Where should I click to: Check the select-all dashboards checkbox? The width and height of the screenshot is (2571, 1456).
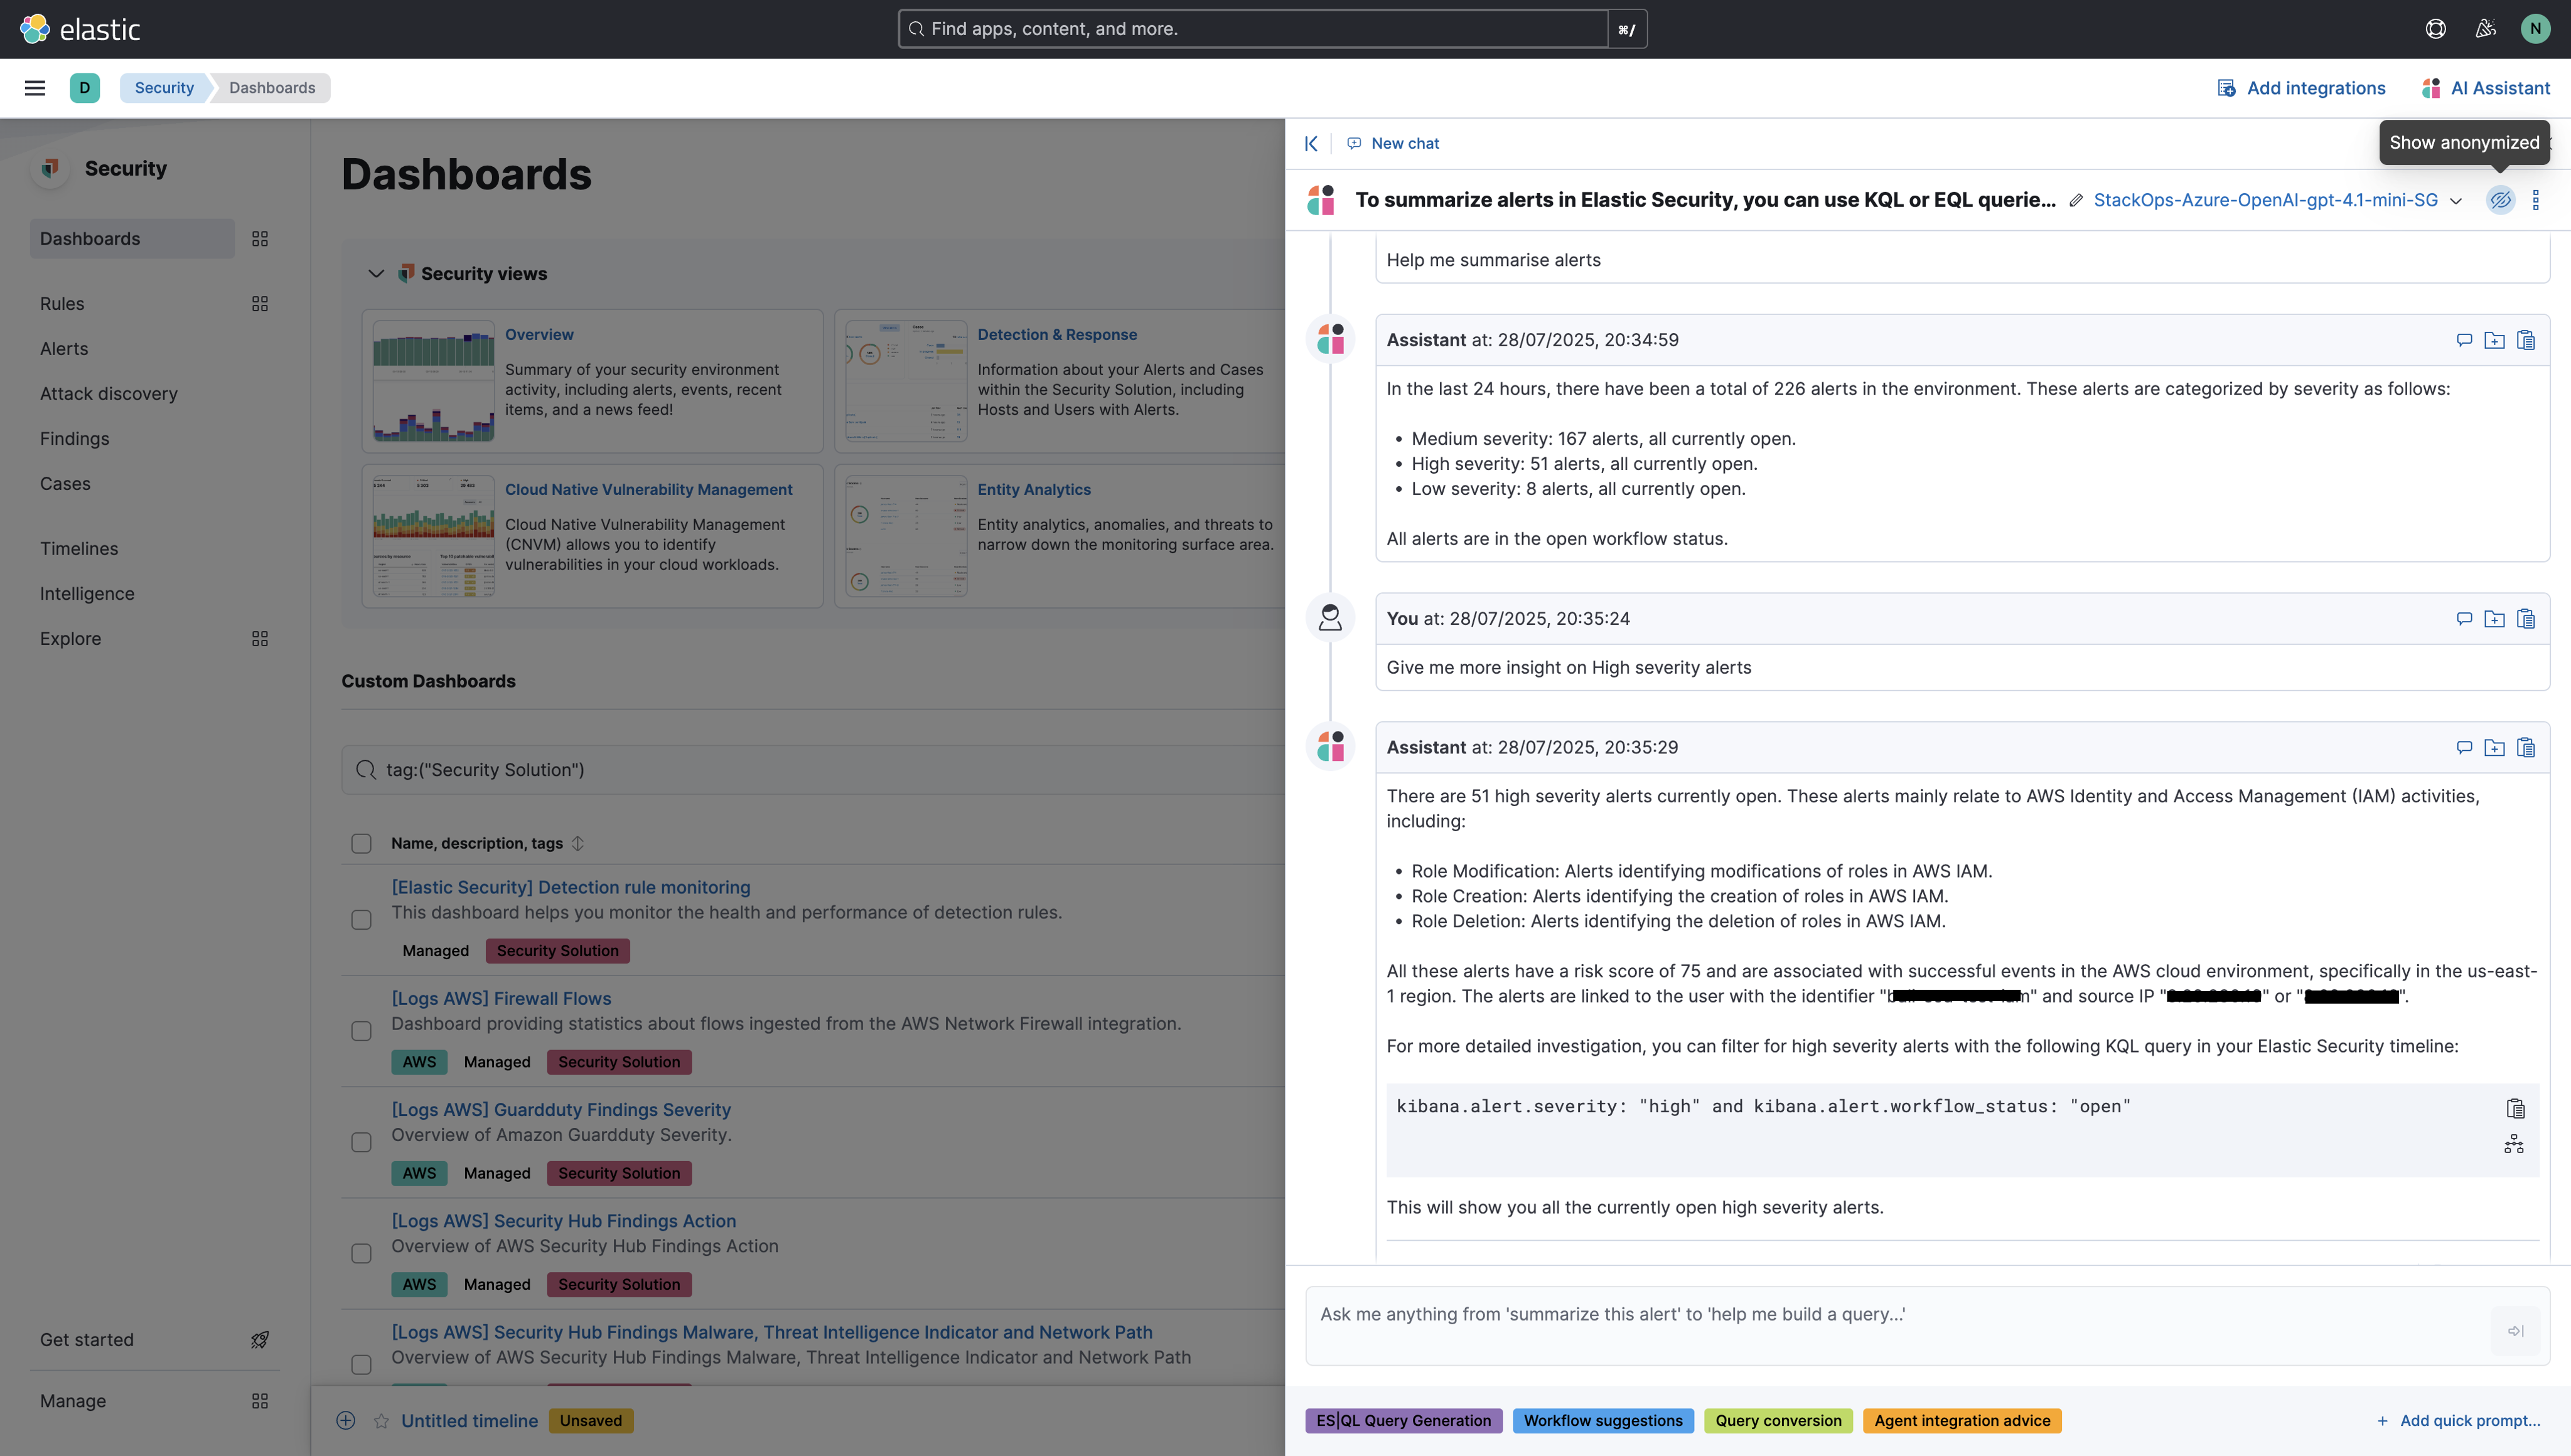(x=361, y=843)
